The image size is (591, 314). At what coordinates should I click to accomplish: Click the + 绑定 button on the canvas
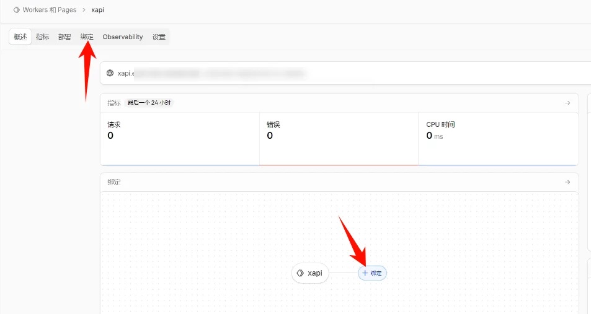(x=372, y=273)
